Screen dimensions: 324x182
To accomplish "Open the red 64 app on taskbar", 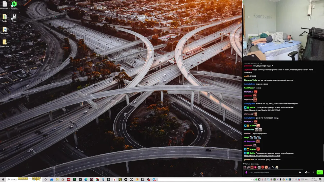I will pos(69,179).
